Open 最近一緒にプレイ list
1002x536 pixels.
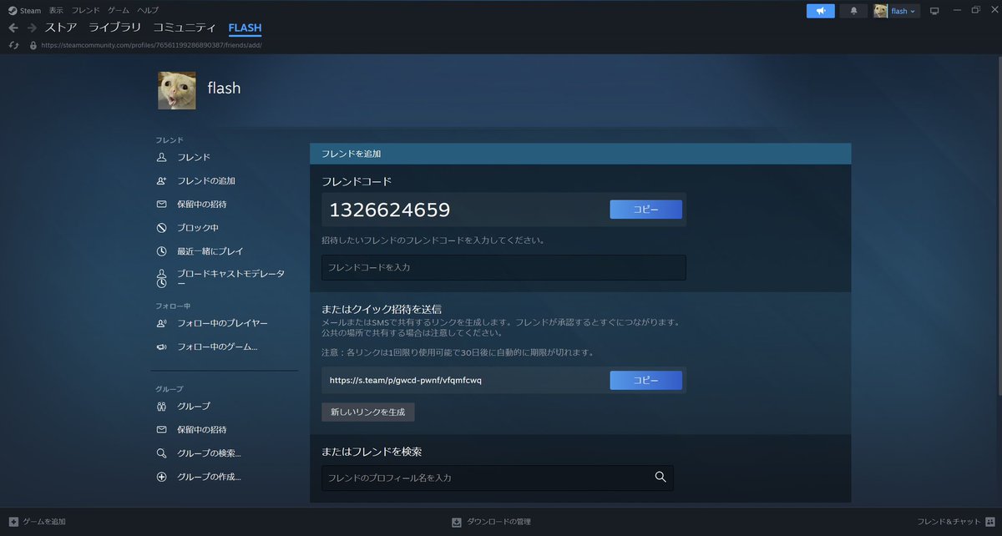pyautogui.click(x=210, y=250)
